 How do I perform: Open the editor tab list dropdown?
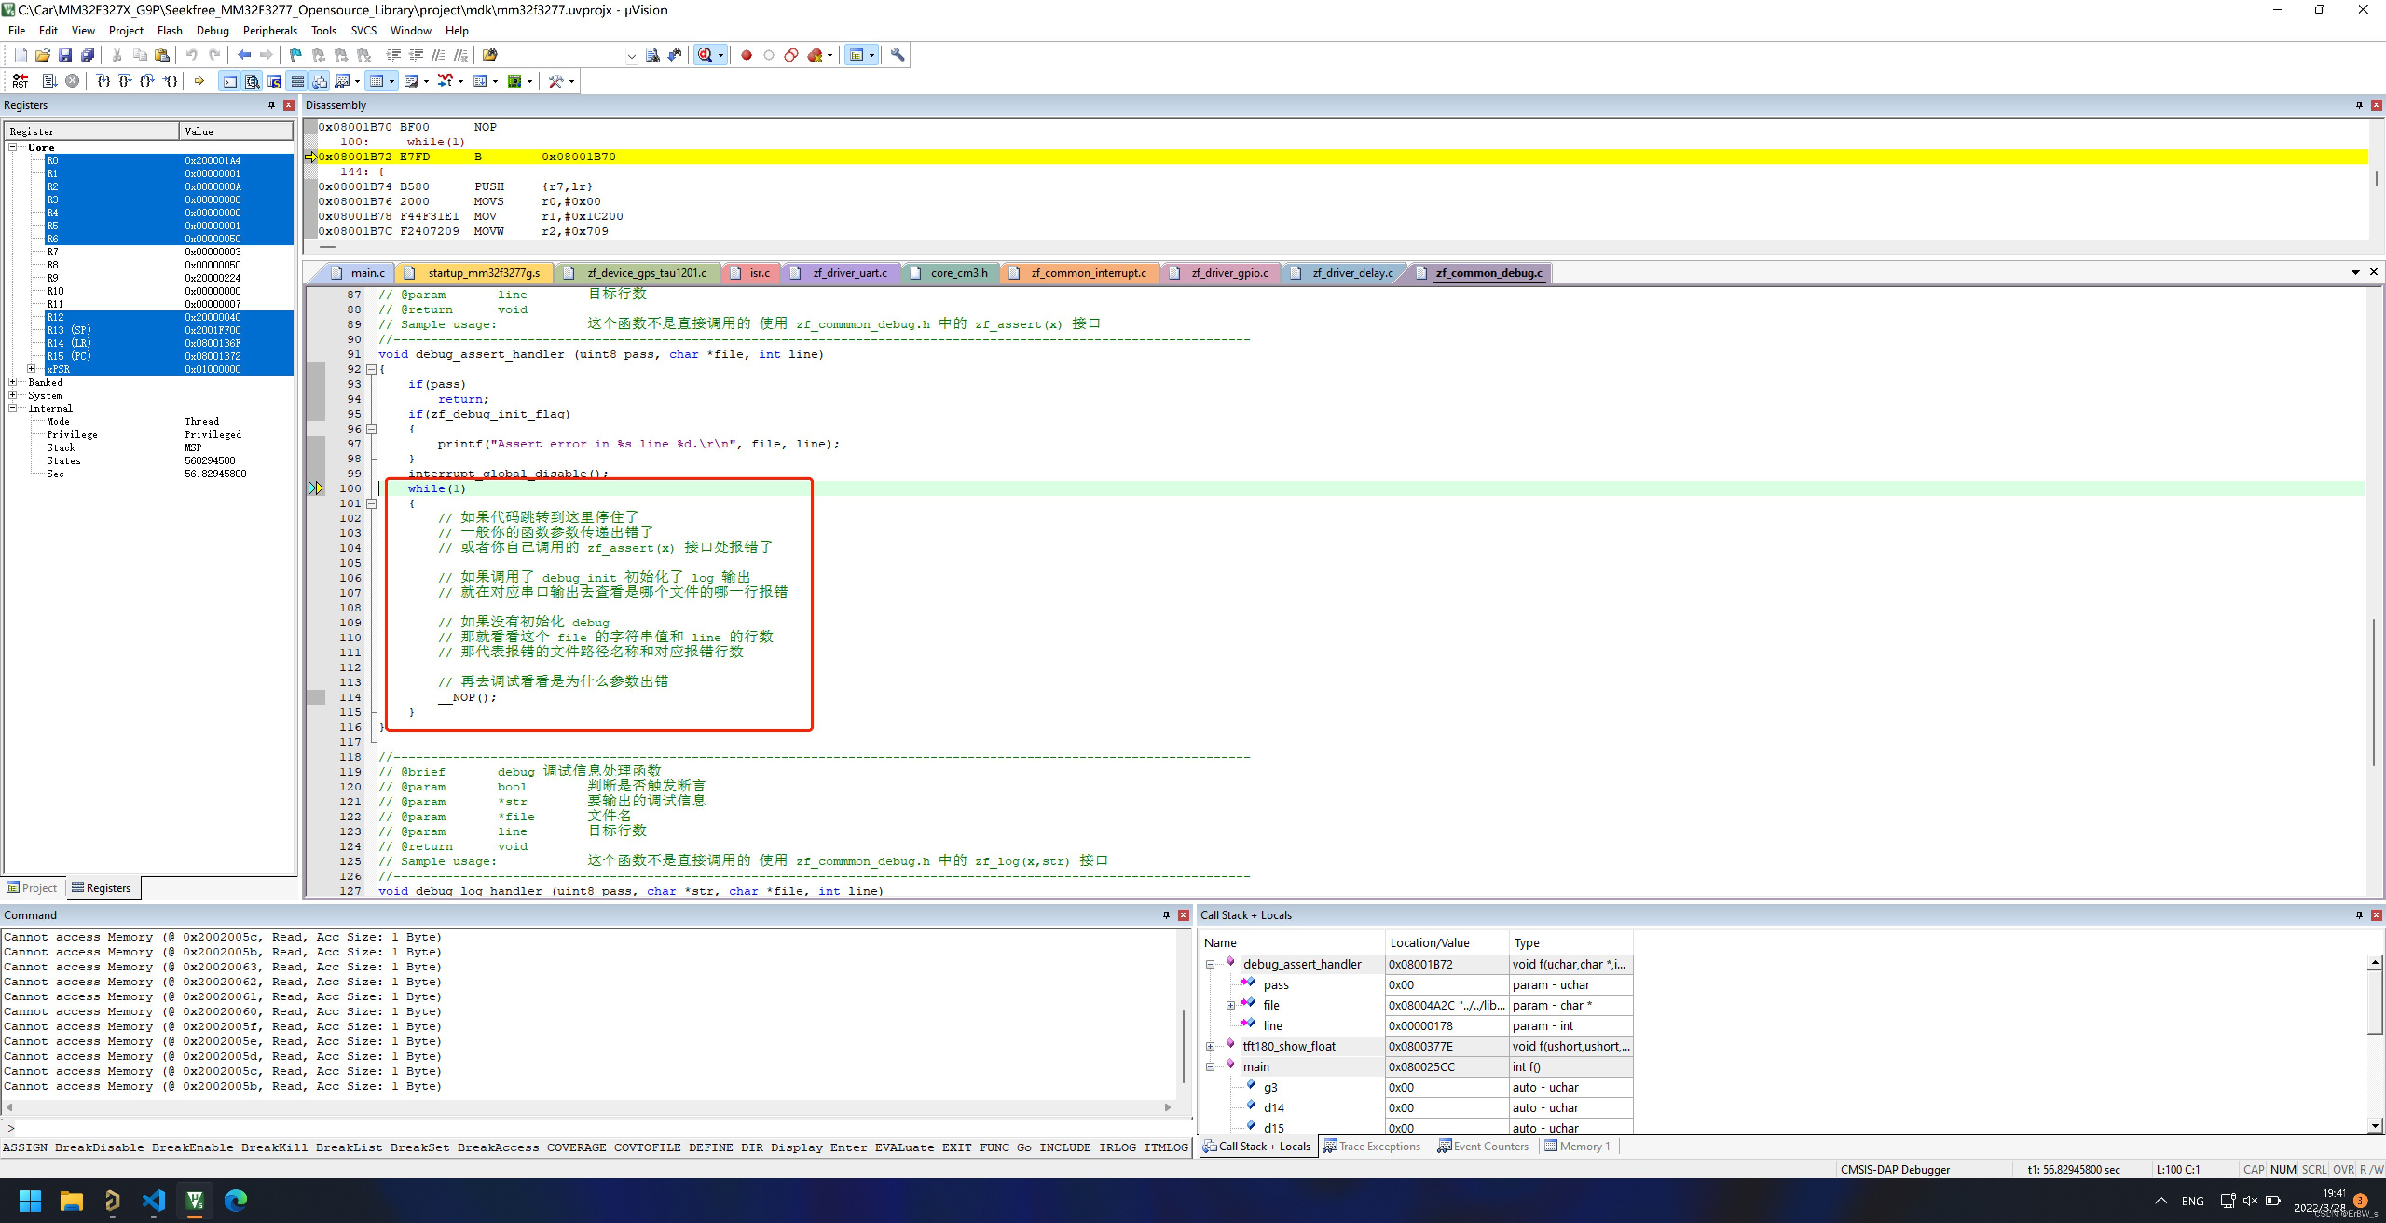click(2354, 272)
